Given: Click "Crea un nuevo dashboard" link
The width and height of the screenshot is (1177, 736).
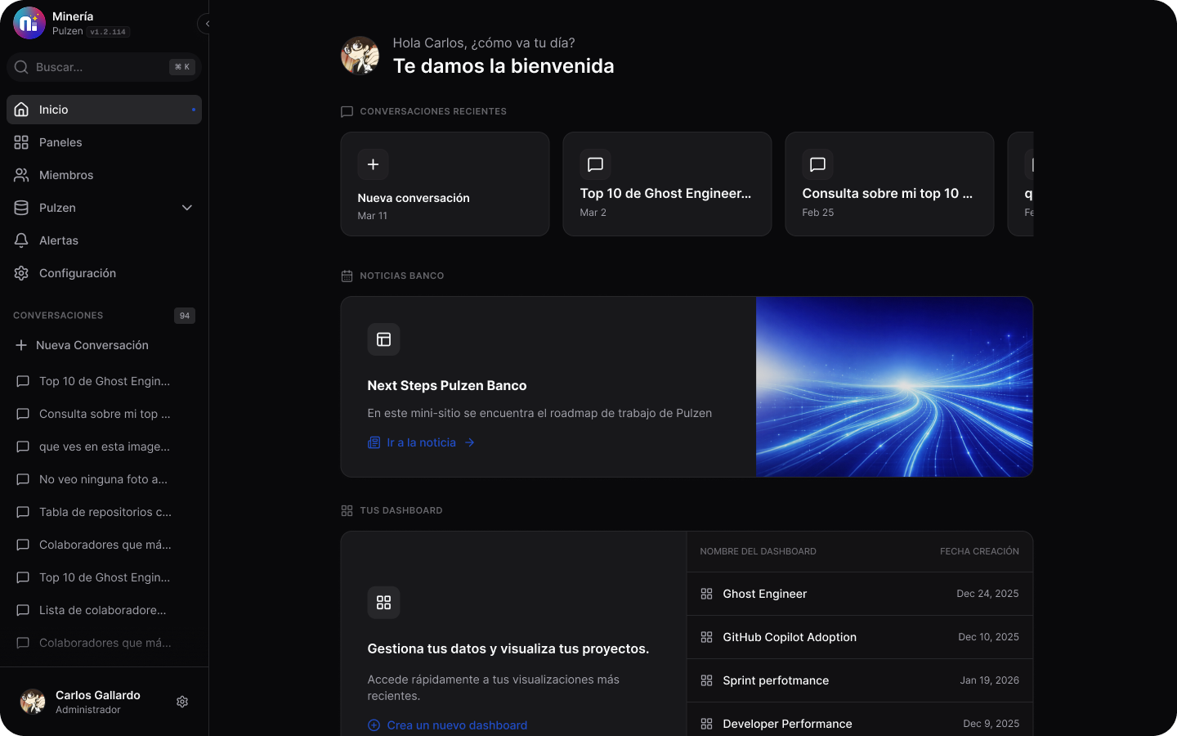Looking at the screenshot, I should (x=447, y=725).
